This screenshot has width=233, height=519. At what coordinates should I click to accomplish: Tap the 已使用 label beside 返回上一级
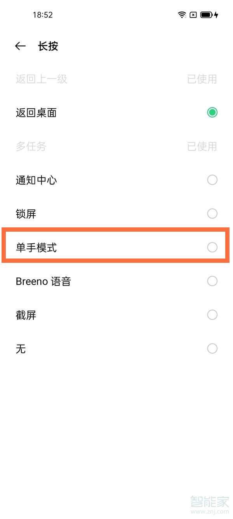click(x=202, y=79)
